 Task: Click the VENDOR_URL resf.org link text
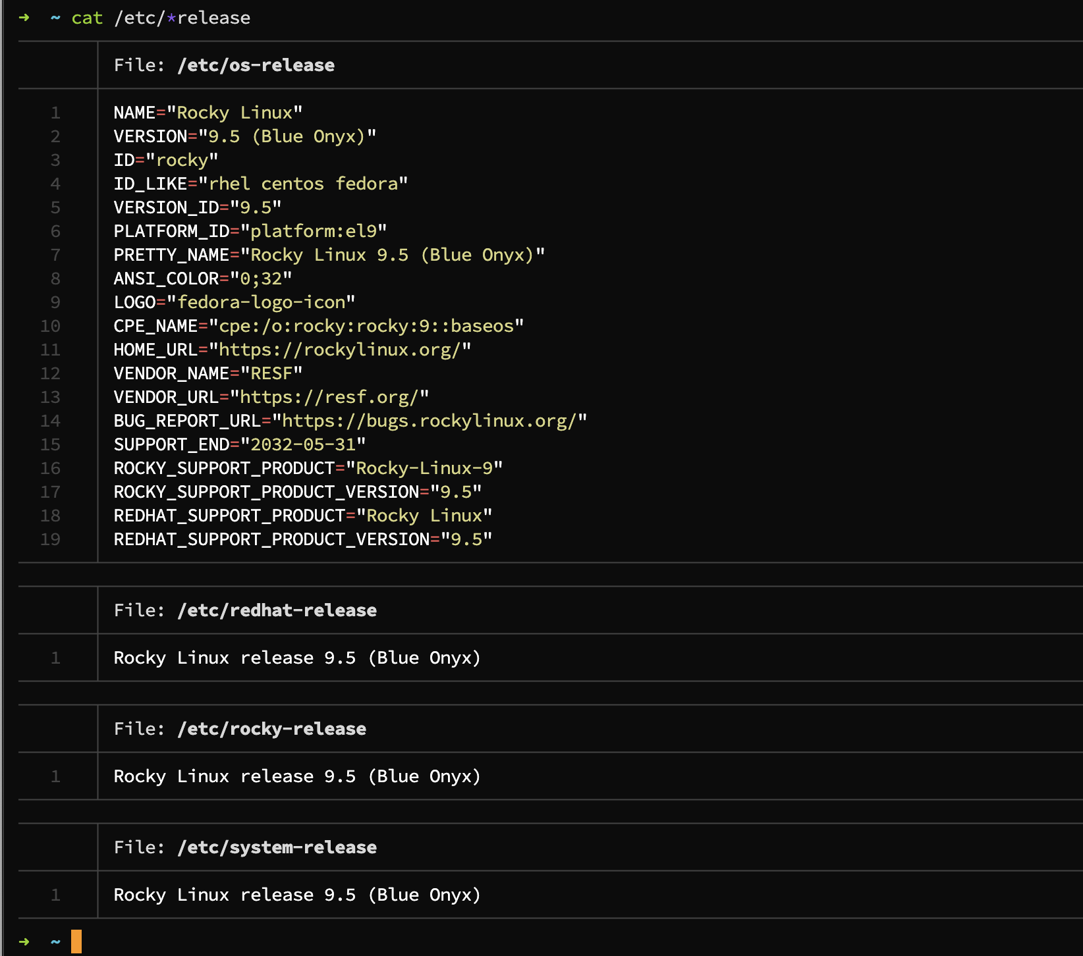[329, 397]
